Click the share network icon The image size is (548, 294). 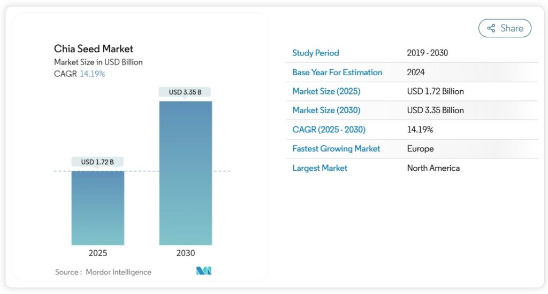(x=491, y=28)
